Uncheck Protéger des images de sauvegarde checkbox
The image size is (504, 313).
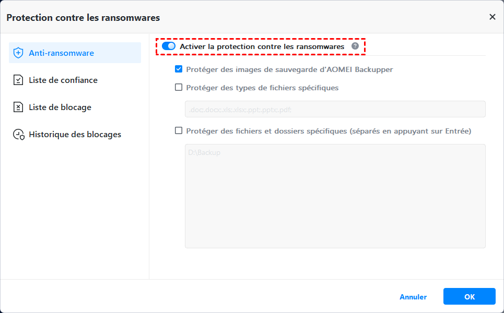tap(179, 69)
